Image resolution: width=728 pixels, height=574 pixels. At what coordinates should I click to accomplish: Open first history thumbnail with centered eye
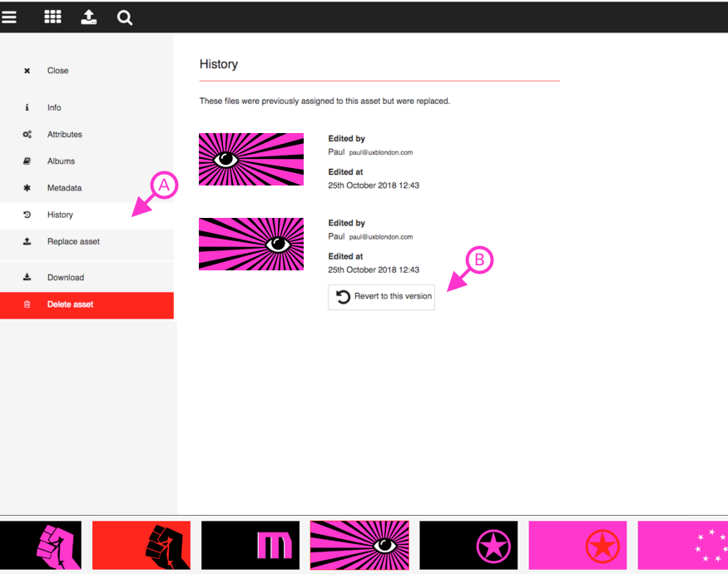(251, 159)
